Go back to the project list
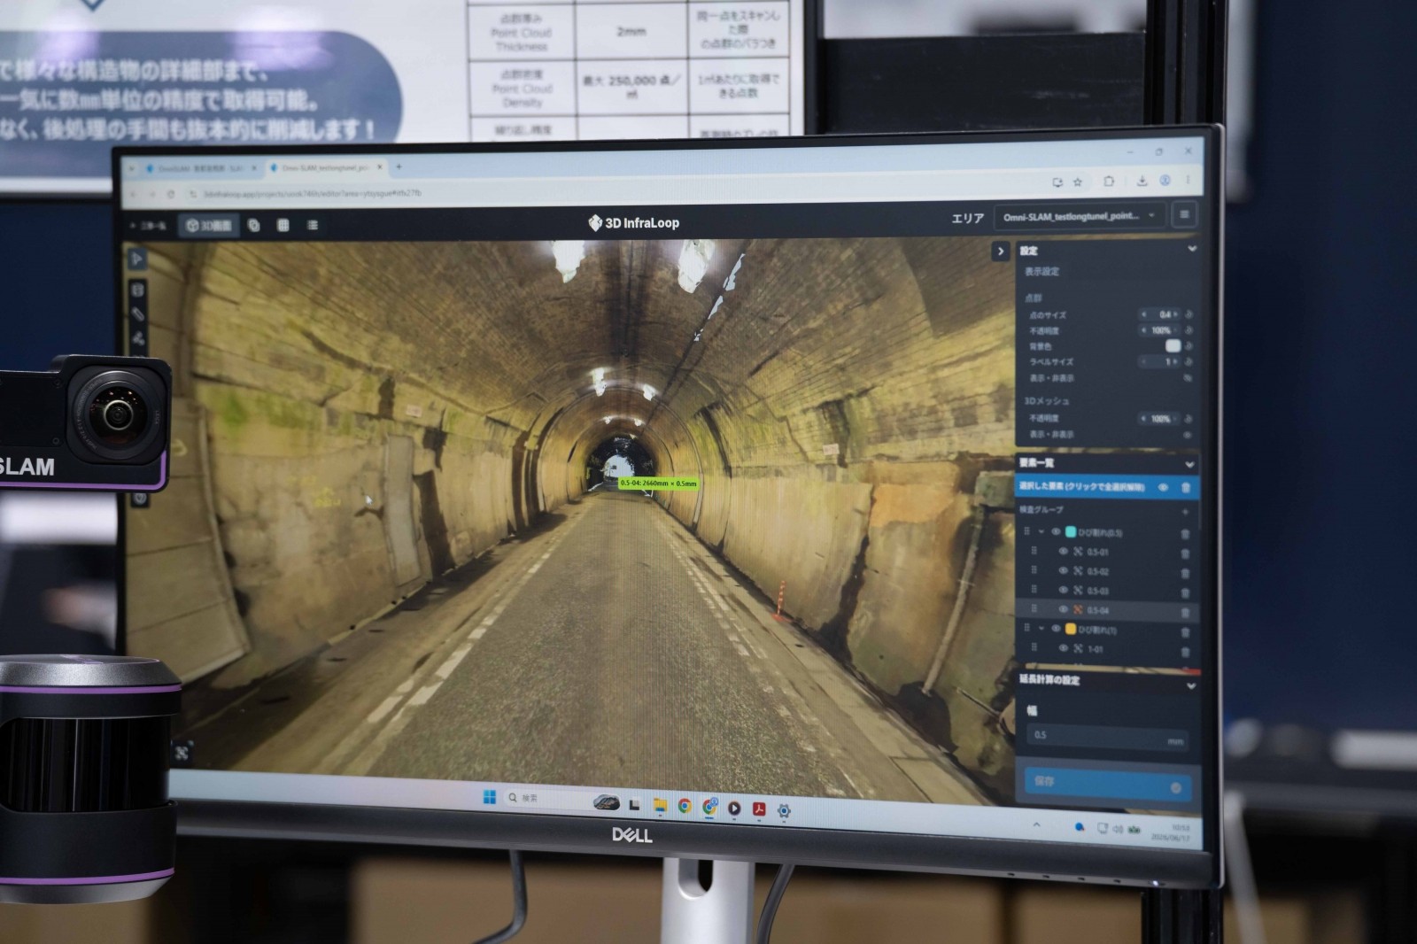Screen dimensions: 1417x944 (149, 226)
